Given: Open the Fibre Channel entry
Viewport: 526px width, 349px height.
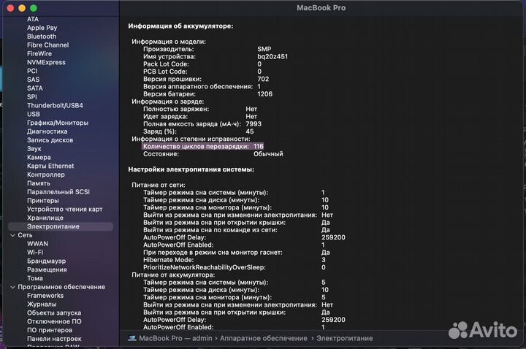Looking at the screenshot, I should (x=47, y=45).
